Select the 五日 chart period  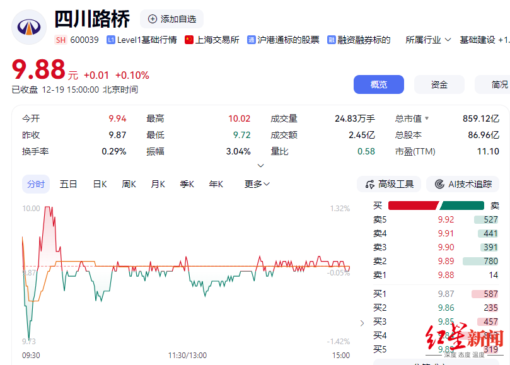pyautogui.click(x=68, y=184)
